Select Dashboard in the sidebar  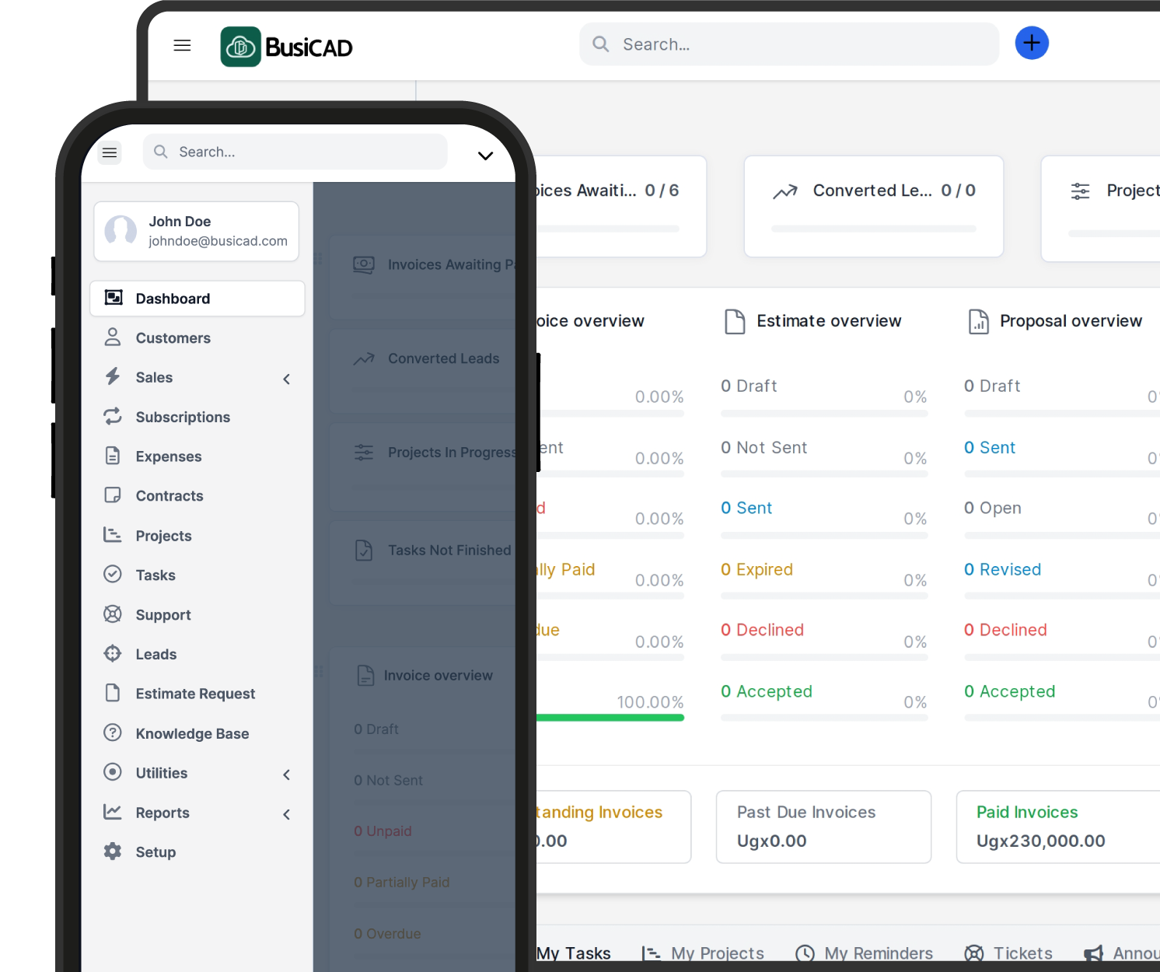point(197,299)
